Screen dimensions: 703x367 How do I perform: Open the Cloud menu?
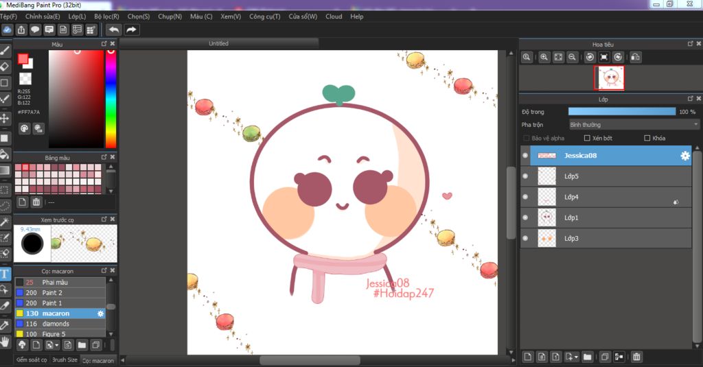(x=334, y=16)
